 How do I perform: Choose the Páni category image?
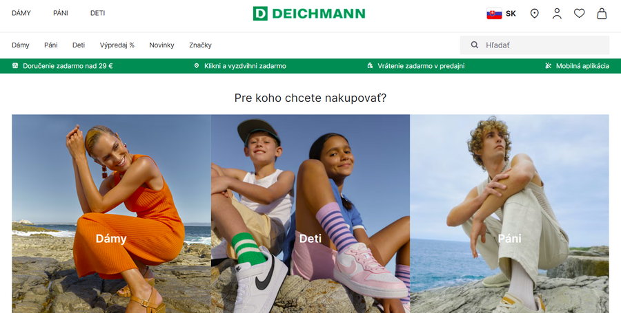coord(509,213)
